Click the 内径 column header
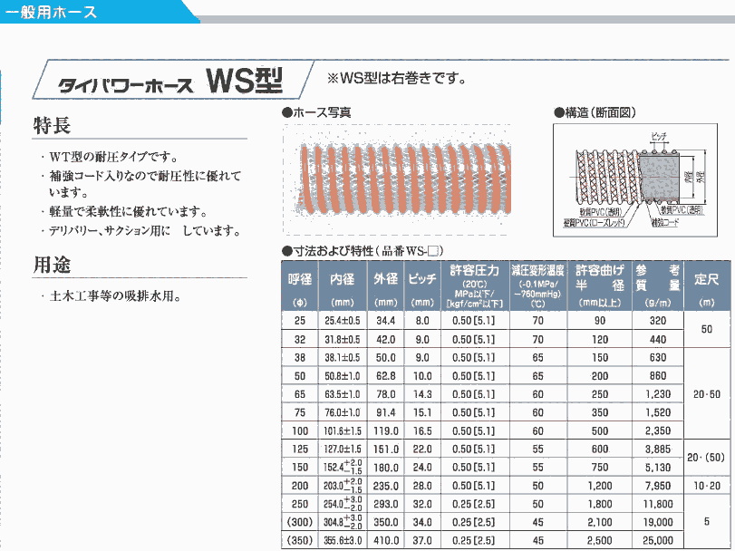The height and width of the screenshot is (551, 735). tap(343, 285)
